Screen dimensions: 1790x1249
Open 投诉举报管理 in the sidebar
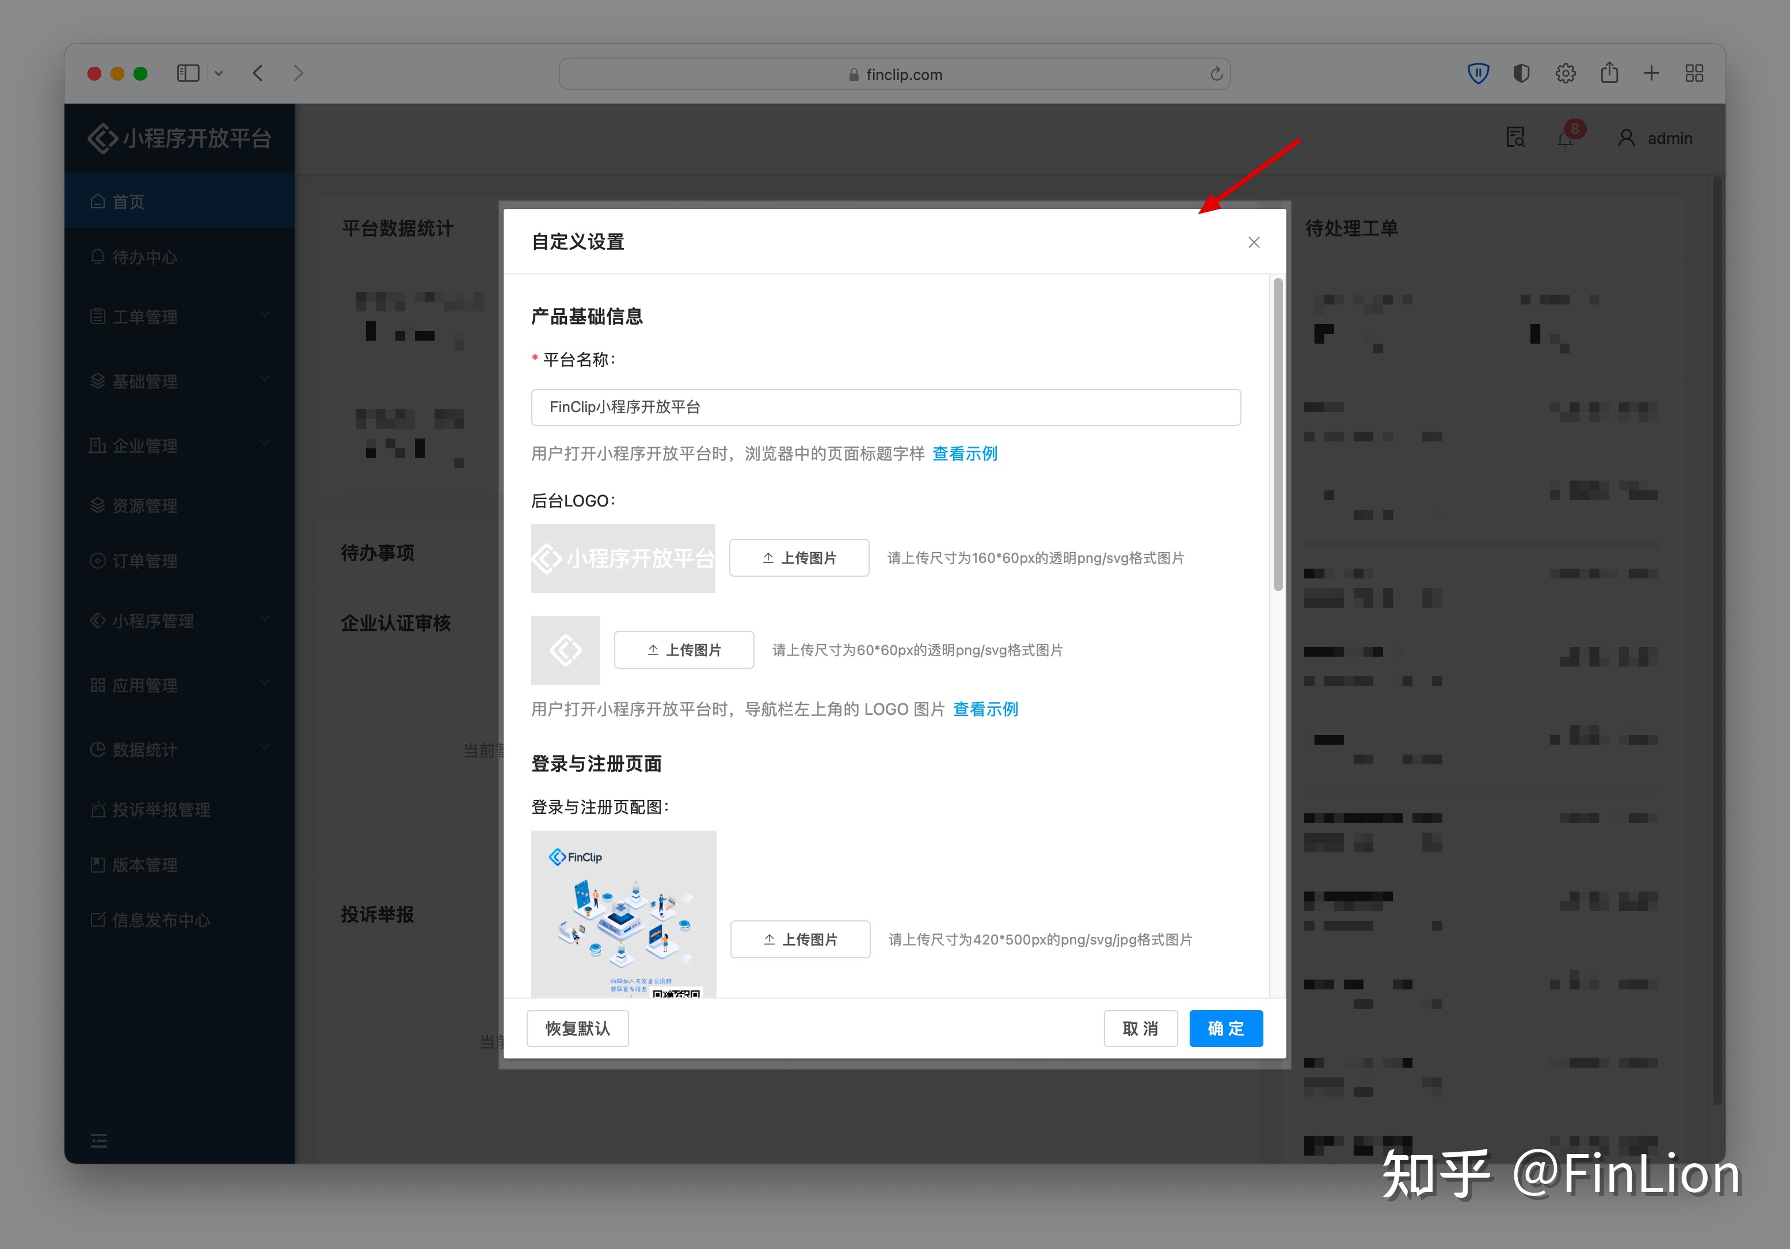tap(180, 809)
